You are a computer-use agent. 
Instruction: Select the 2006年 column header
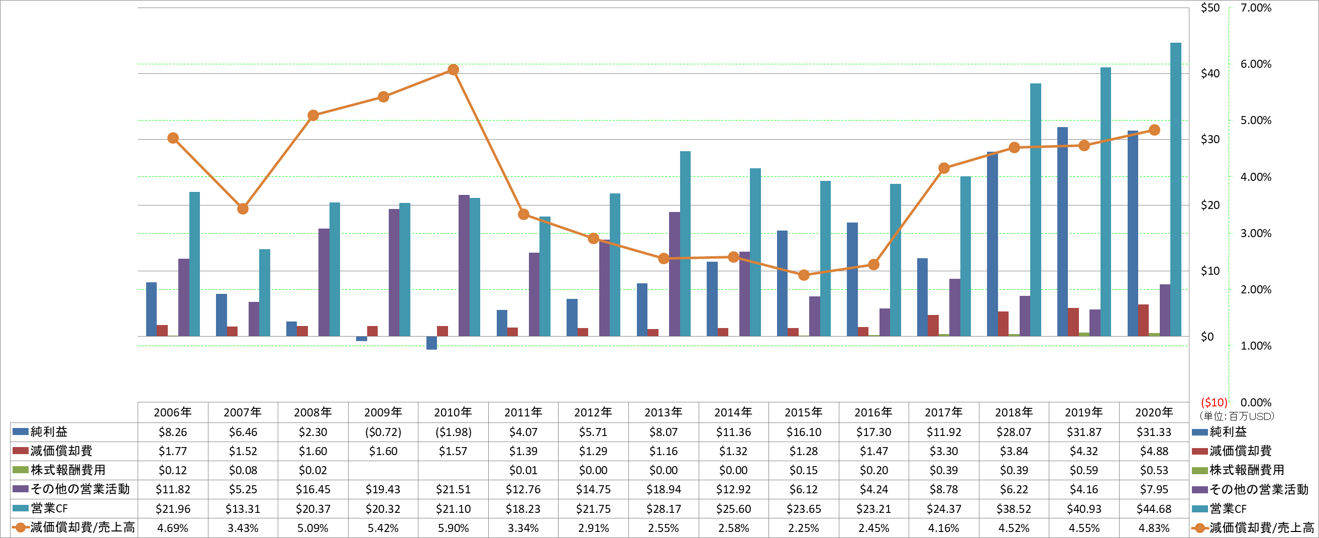pyautogui.click(x=173, y=412)
